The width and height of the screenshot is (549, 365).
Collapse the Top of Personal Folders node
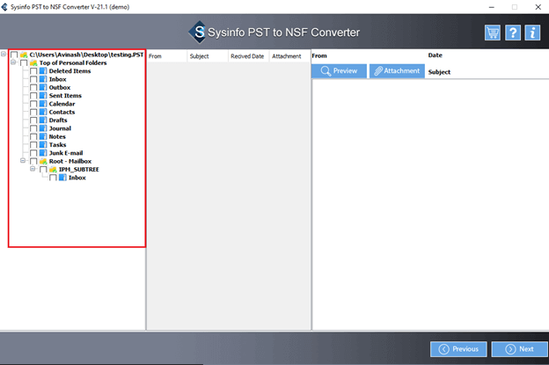pyautogui.click(x=13, y=62)
